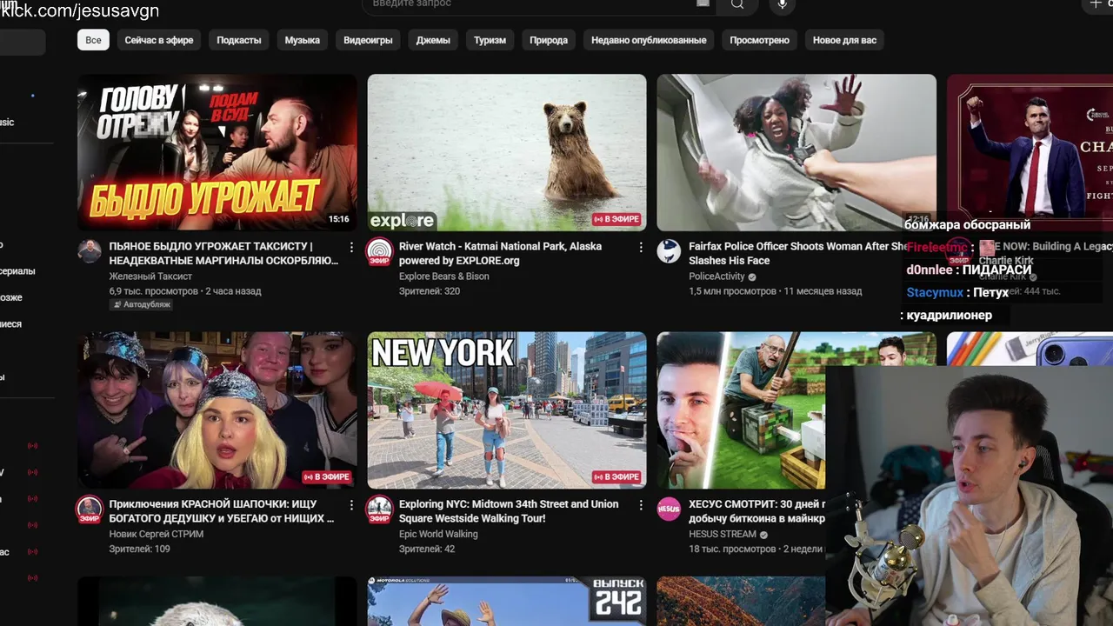Screen dimensions: 1113x626
Task: Open title Приключения КРАСНОЙ ШАПОЧКИ
Action: click(x=222, y=510)
